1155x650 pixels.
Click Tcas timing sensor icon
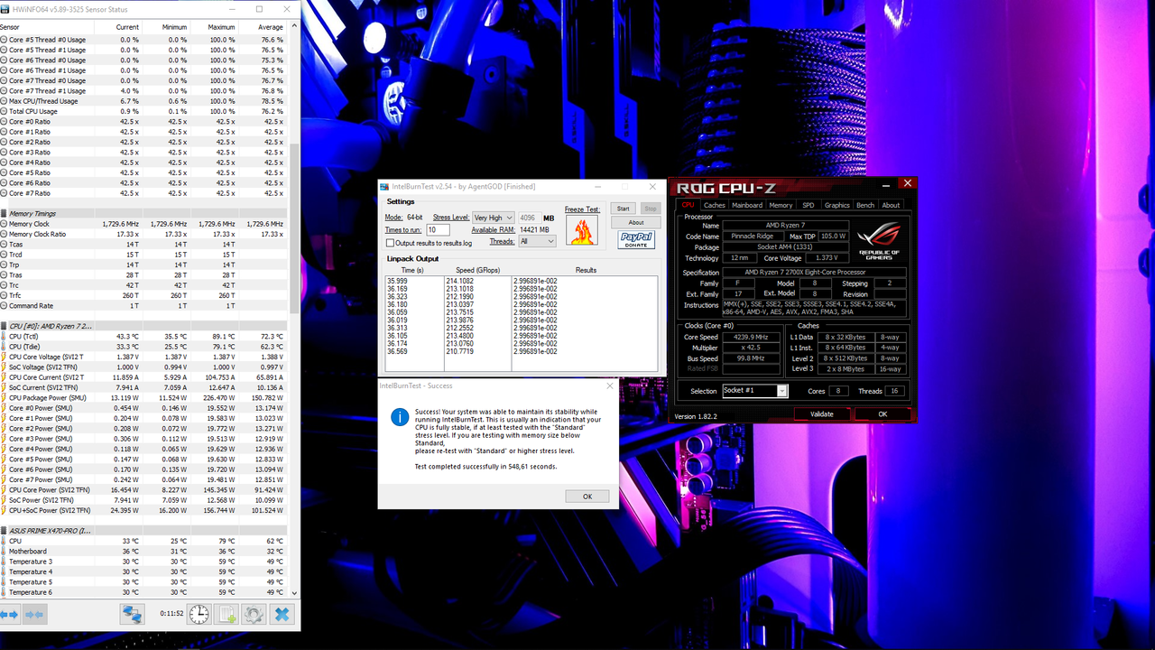pos(5,244)
